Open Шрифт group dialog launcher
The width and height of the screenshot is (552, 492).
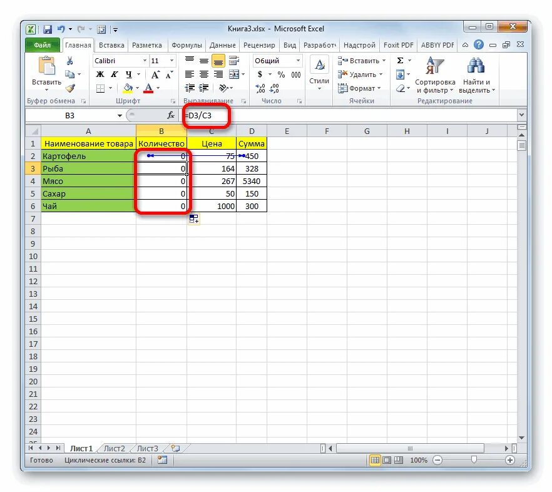(173, 101)
